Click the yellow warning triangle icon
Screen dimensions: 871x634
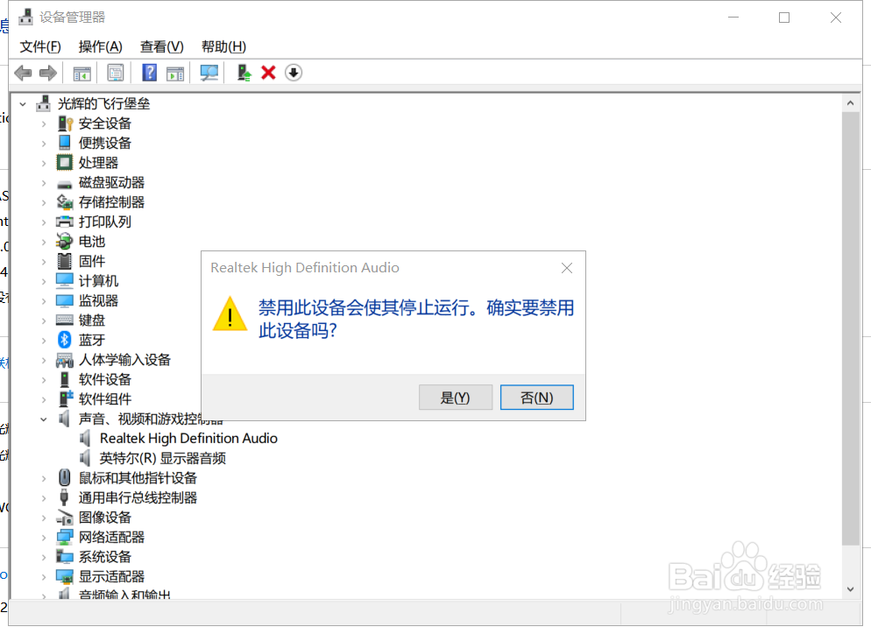tap(230, 314)
